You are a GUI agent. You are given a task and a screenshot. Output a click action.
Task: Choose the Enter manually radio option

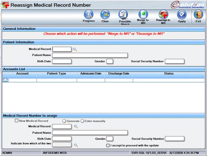point(82,121)
